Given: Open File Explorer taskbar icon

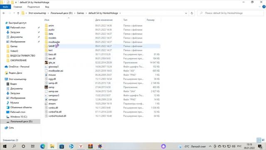Looking at the screenshot, I should [x=52, y=146].
